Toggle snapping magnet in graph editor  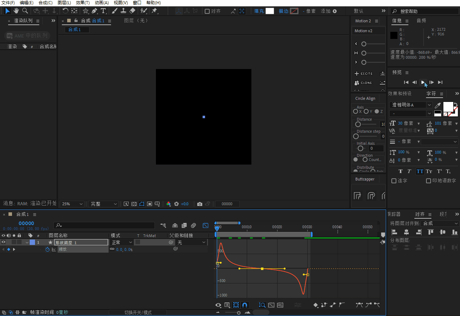tap(245, 305)
